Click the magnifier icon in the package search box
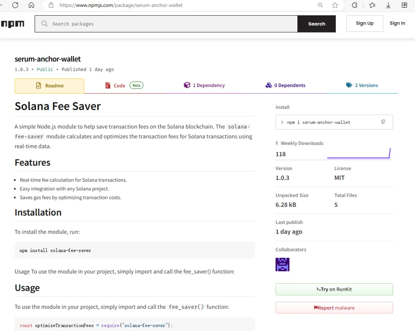Viewport: 415px width, 331px height. [x=45, y=24]
